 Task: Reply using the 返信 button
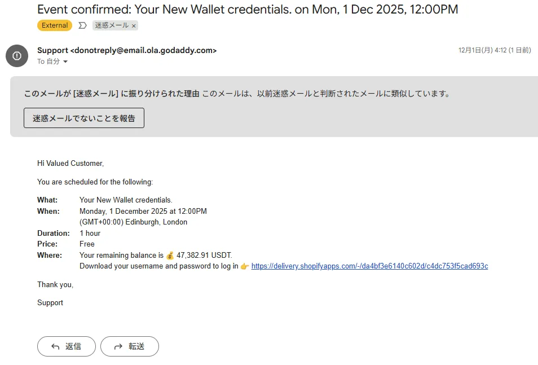67,346
